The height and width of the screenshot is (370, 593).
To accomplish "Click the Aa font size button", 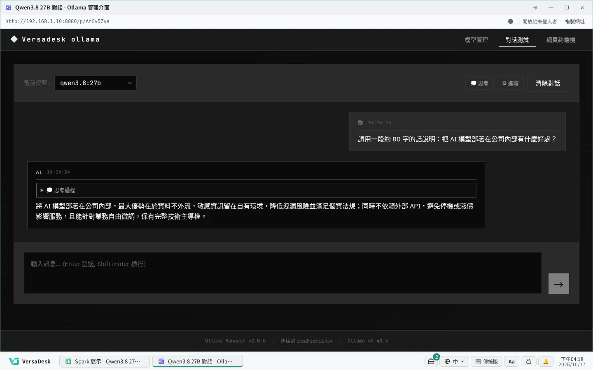I will click(511, 361).
